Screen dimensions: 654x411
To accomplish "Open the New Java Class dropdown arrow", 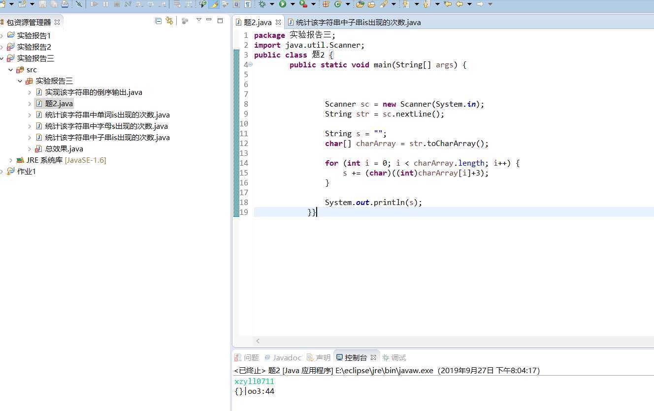I will point(348,4).
